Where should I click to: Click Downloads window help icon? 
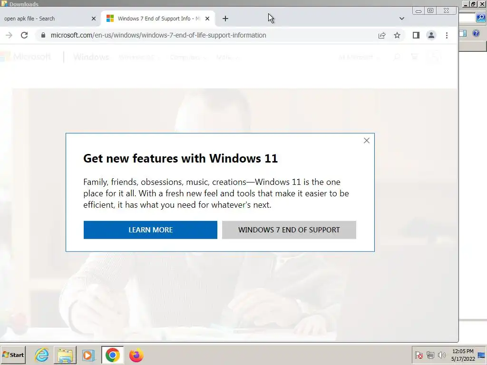click(476, 33)
